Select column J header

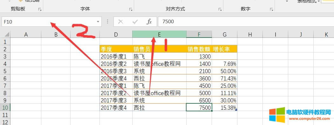tap(301, 34)
